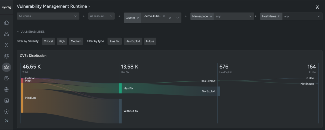Select the Medium orange Sankey bar
Screen dimensions: 325x130
(22, 98)
